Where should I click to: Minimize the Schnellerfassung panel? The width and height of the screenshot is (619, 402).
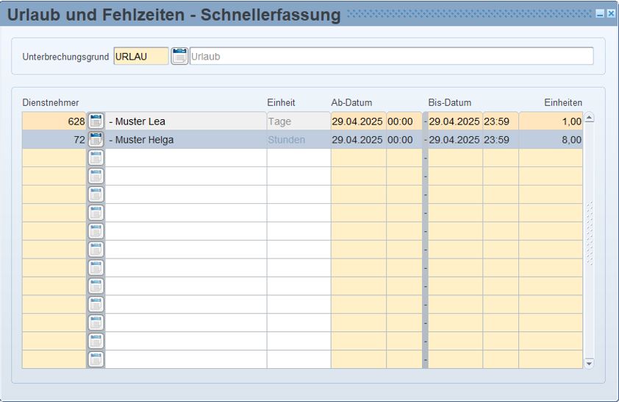pyautogui.click(x=600, y=14)
